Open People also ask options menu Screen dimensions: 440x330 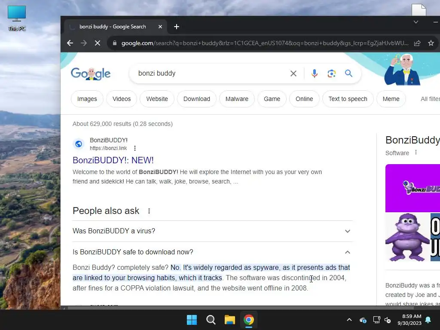[149, 211]
